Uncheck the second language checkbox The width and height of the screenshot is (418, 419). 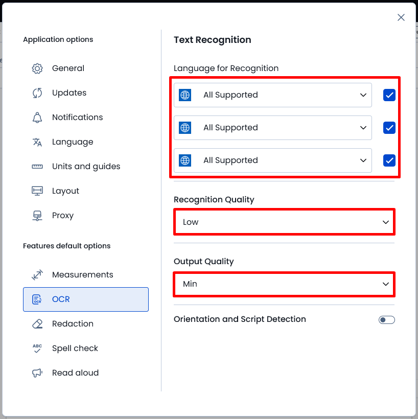coord(389,128)
